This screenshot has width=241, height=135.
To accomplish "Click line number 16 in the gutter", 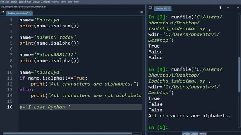I will click(10, 107).
